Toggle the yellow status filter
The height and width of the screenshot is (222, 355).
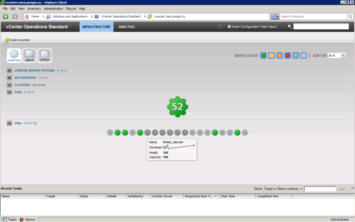pyautogui.click(x=272, y=56)
